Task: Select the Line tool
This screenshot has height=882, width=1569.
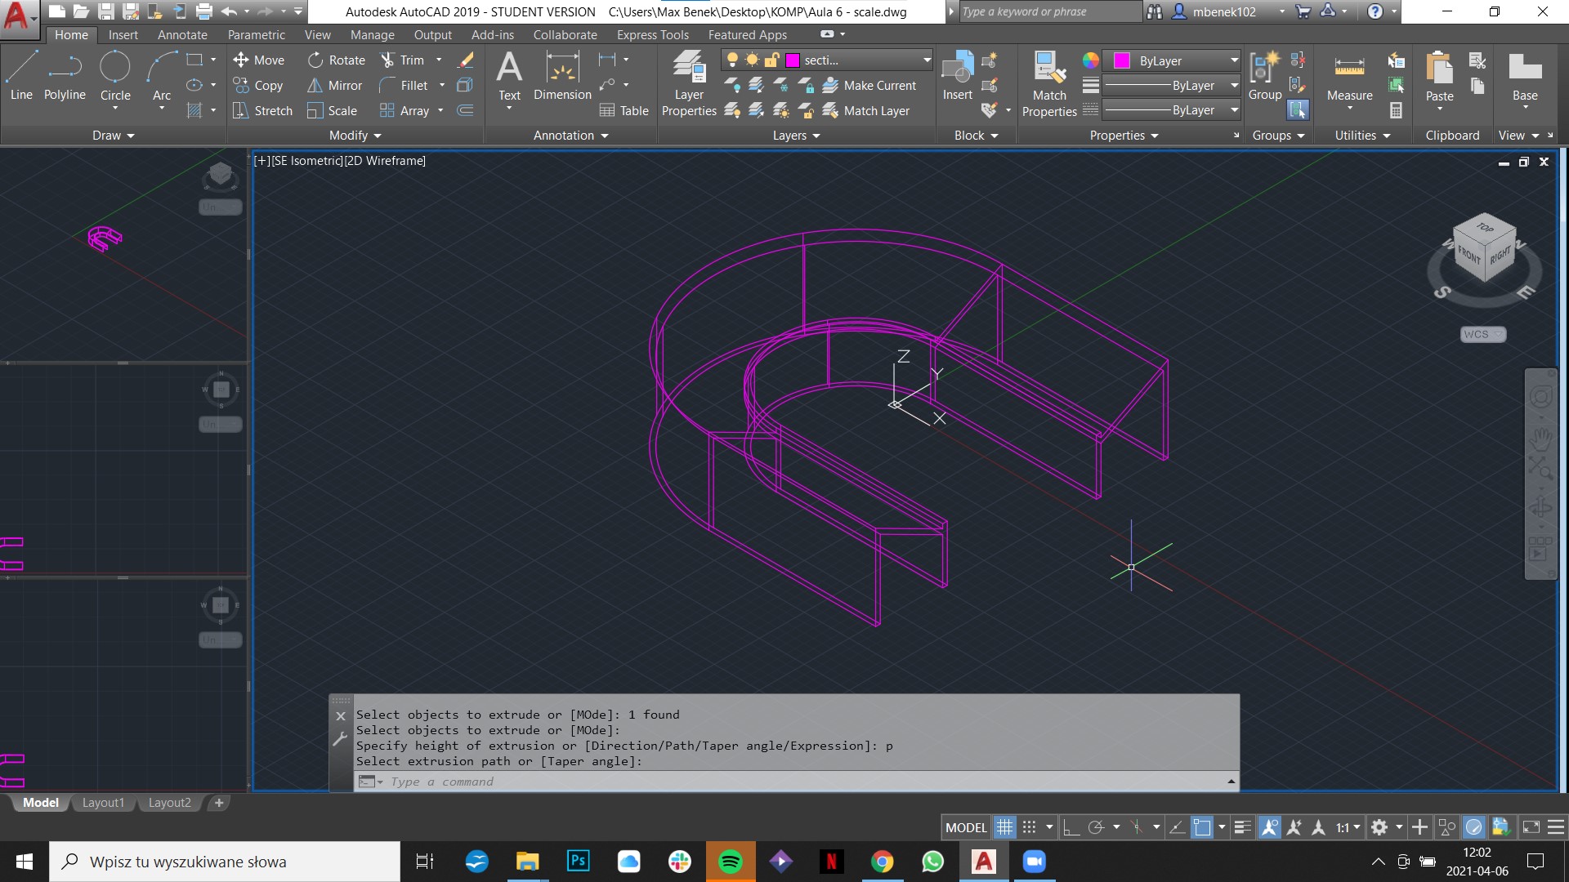Action: coord(21,75)
